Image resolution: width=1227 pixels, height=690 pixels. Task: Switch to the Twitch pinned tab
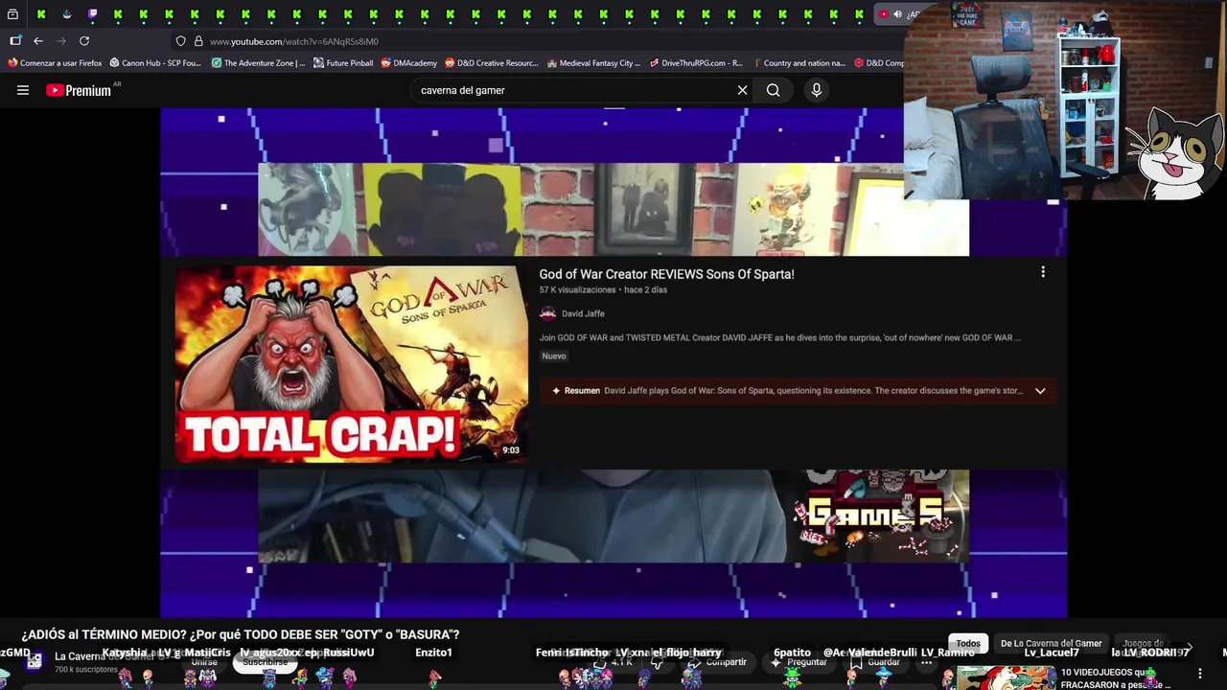tap(92, 14)
